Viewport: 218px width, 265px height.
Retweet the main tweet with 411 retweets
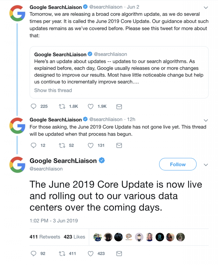click(62, 254)
